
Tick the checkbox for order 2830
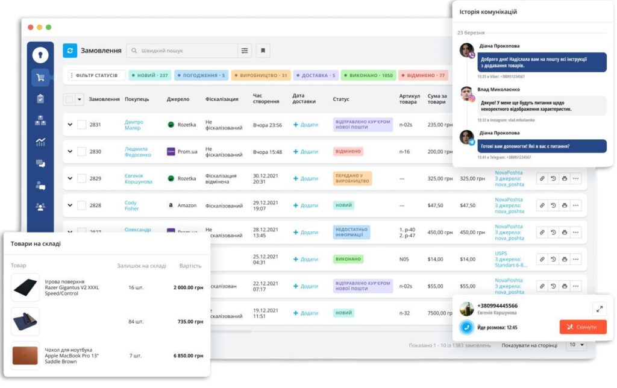click(81, 152)
